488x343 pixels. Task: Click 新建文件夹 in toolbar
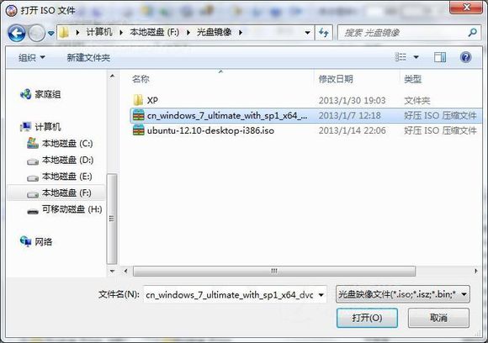point(88,57)
